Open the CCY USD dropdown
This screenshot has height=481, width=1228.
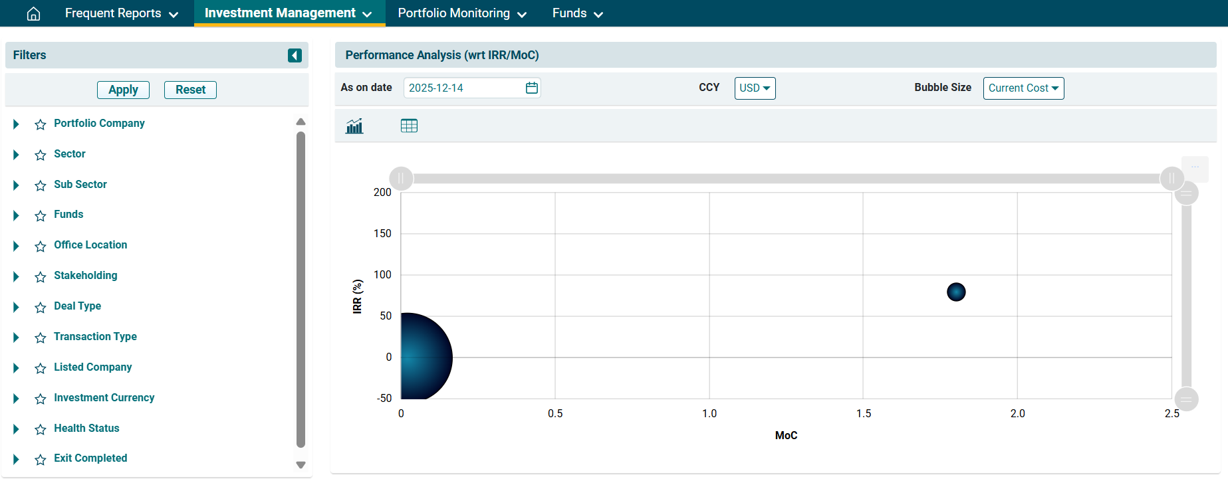pyautogui.click(x=755, y=88)
